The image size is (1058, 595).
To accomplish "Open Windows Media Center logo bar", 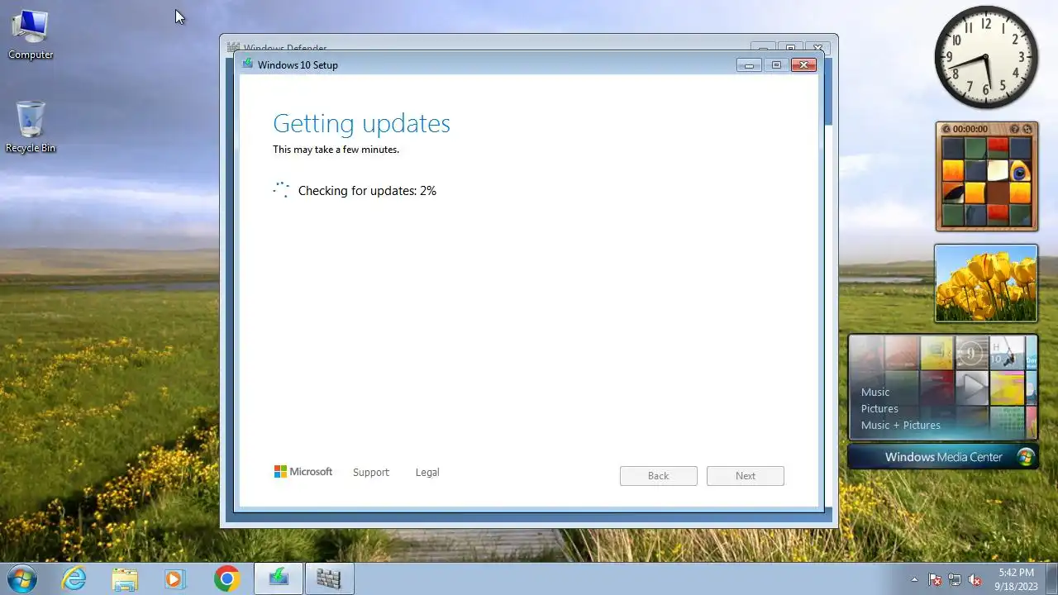I will (943, 457).
